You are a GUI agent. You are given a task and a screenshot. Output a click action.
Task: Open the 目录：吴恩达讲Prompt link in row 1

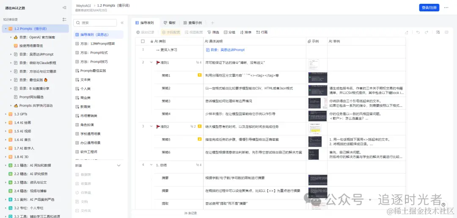pos(225,50)
